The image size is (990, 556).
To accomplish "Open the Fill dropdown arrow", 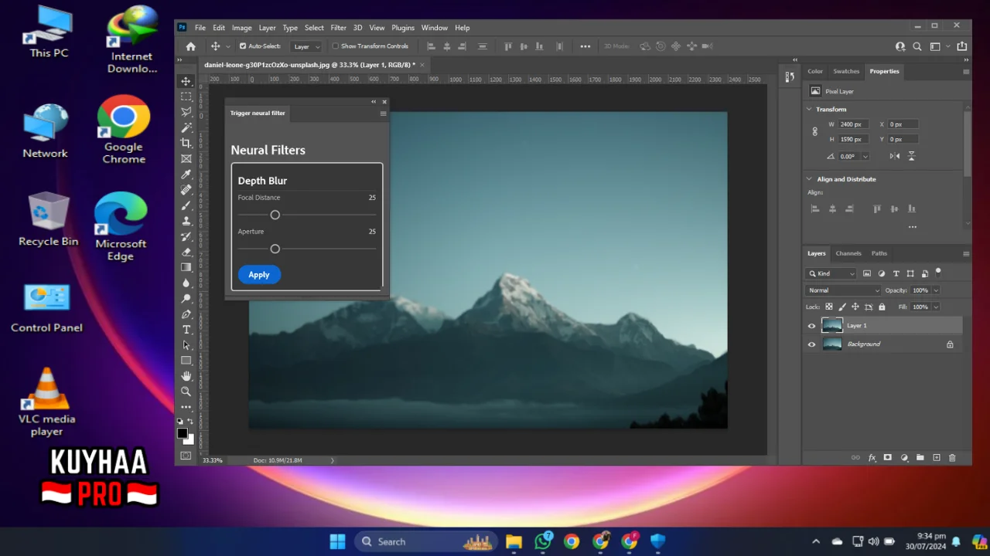I will [x=936, y=307].
